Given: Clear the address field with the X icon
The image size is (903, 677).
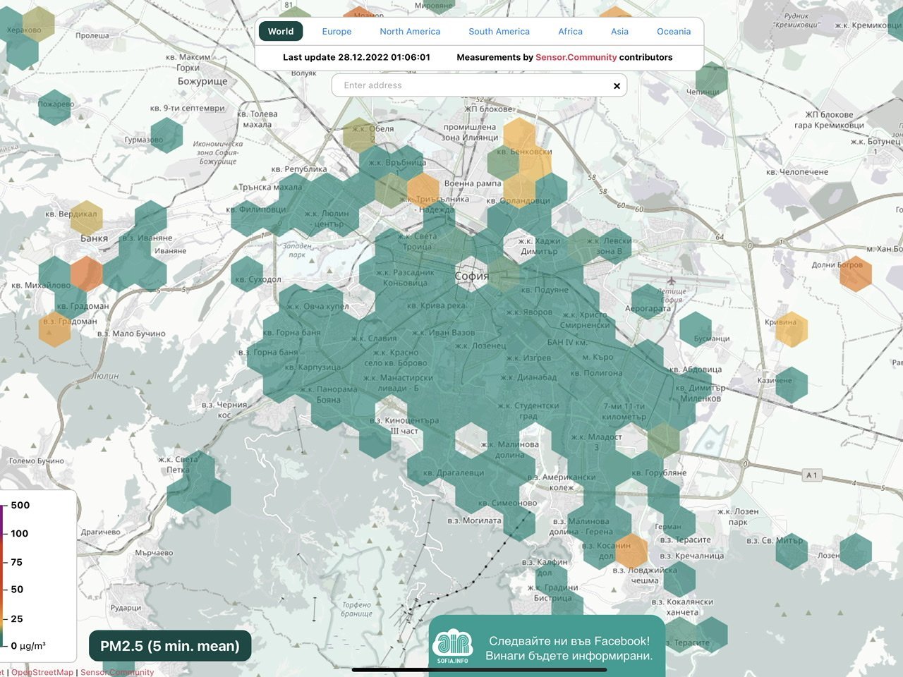Looking at the screenshot, I should click(x=617, y=86).
